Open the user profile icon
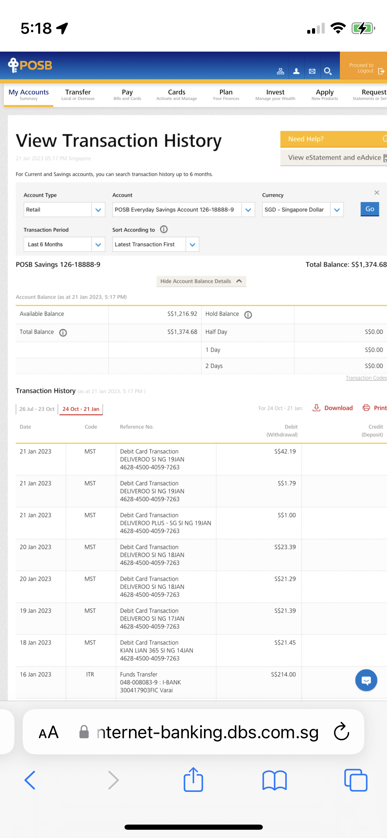This screenshot has height=838, width=387. point(296,71)
